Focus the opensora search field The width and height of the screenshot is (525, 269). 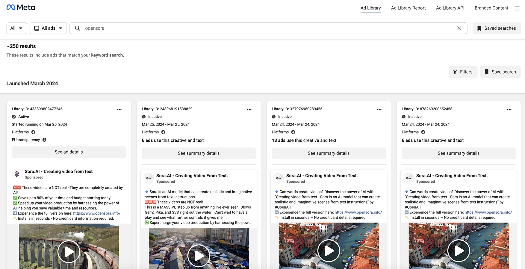(268, 28)
